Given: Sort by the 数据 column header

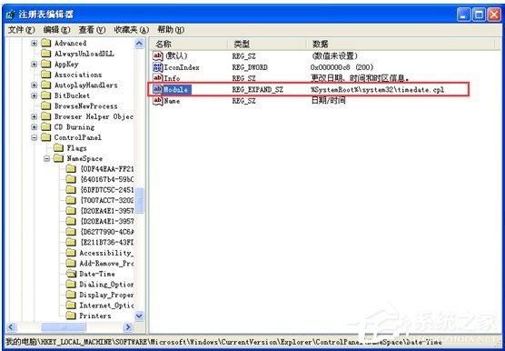Looking at the screenshot, I should point(401,45).
